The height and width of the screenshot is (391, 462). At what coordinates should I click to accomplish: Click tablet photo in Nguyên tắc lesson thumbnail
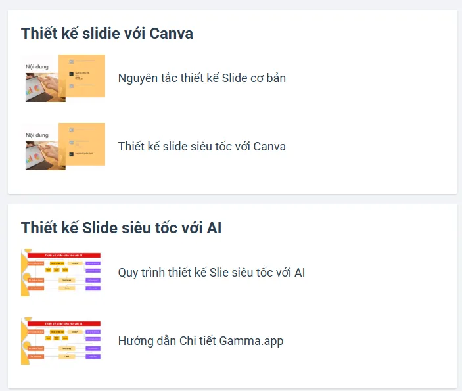[45, 87]
